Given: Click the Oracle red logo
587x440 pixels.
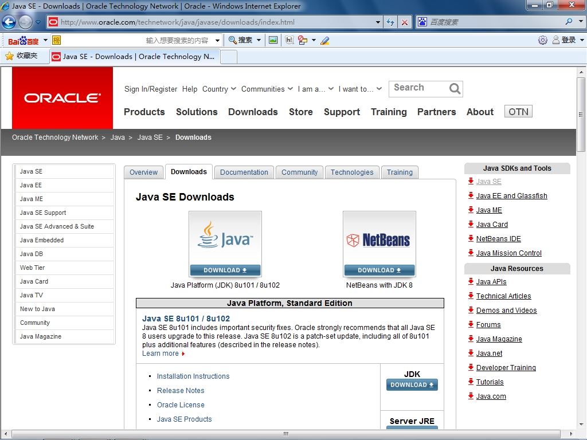Looking at the screenshot, I should 62,98.
